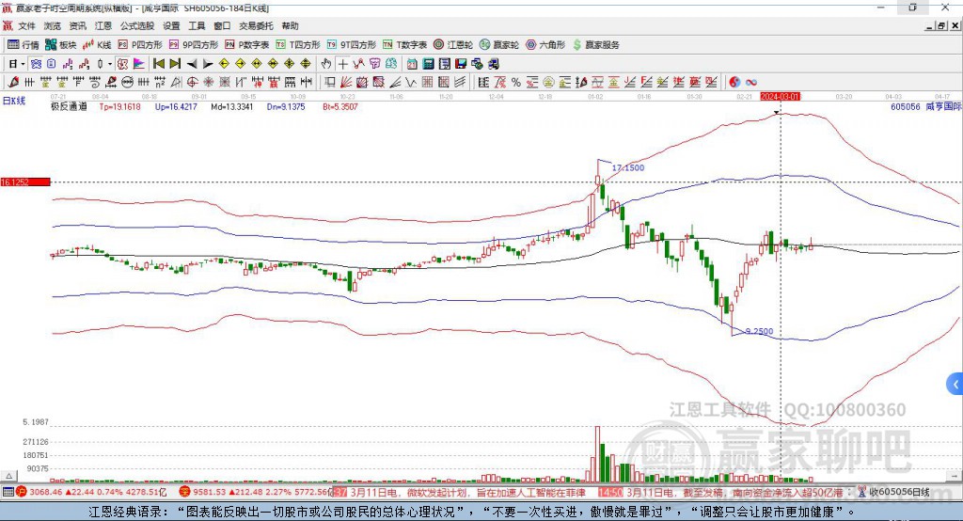
Task: Open the 行情 quotes view
Action: pos(24,45)
